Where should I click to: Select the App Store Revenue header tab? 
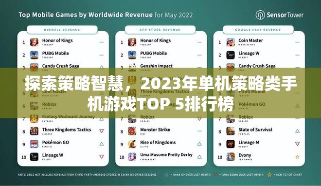tap(160, 30)
